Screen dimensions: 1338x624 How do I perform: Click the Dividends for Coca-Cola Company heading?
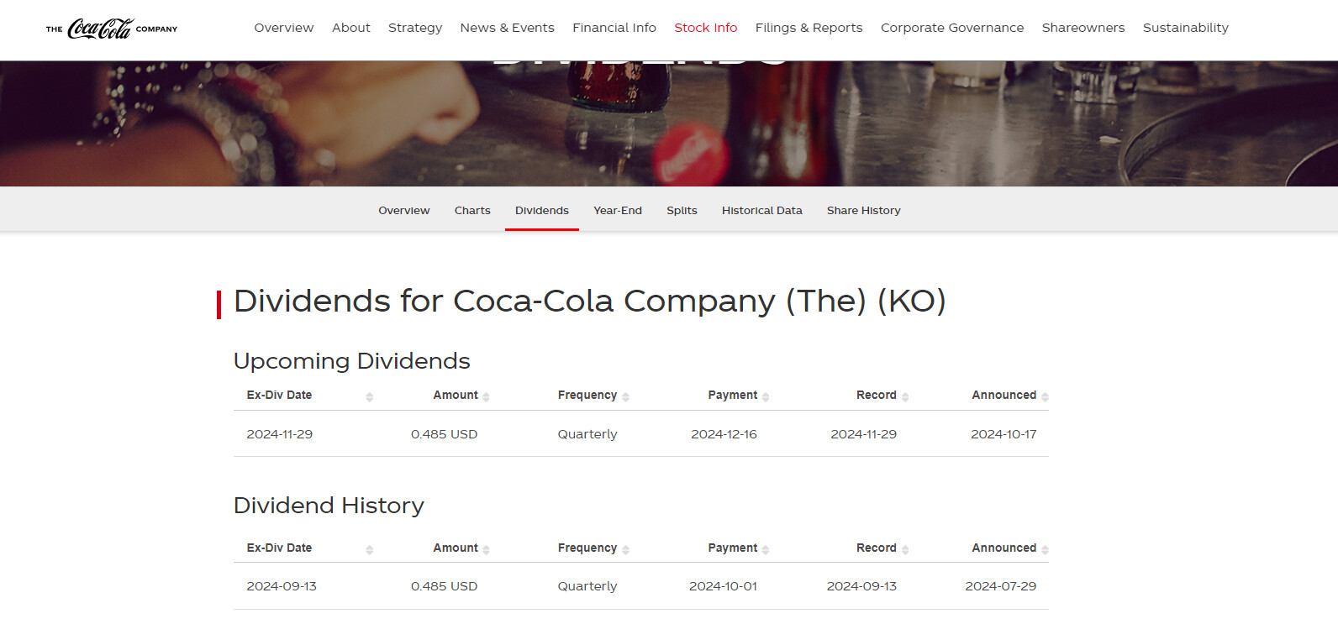(x=590, y=302)
